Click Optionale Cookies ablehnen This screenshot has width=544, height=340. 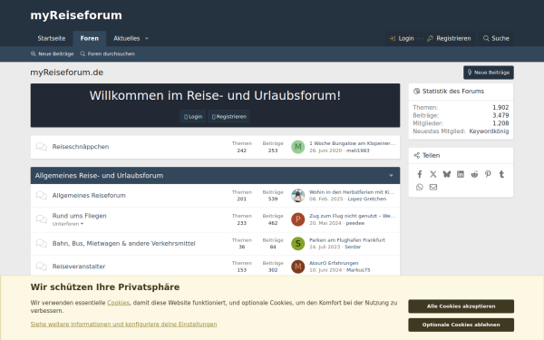[461, 325]
